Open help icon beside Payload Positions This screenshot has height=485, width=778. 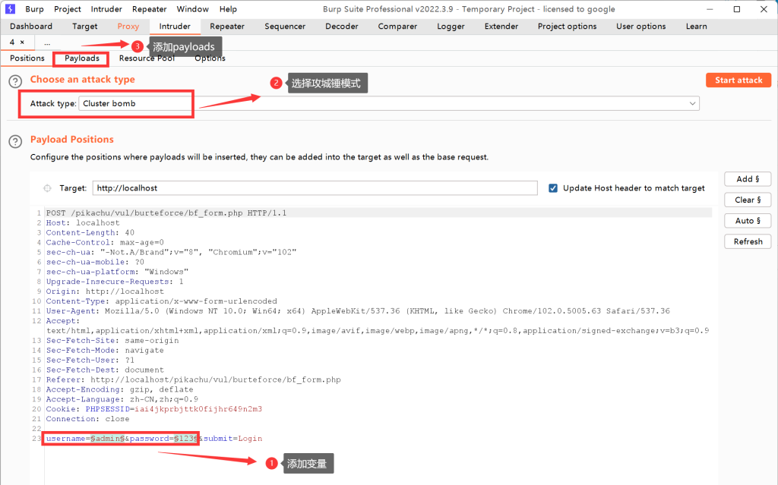point(15,141)
